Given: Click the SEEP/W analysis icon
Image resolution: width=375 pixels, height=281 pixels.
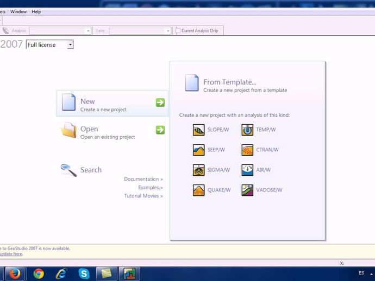Looking at the screenshot, I should coord(198,150).
